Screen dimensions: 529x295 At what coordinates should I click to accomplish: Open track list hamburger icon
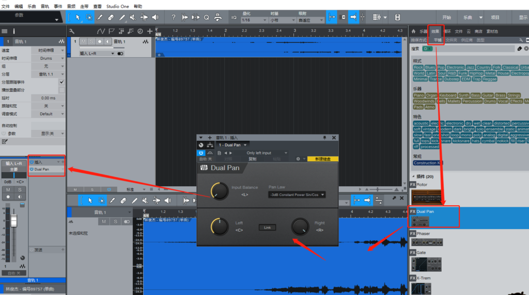[x=4, y=31]
